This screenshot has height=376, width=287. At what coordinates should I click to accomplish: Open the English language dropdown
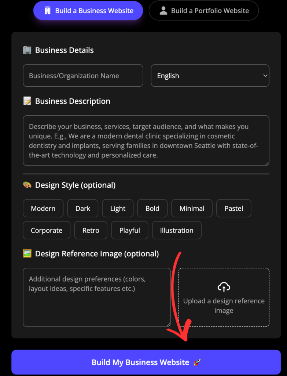pyautogui.click(x=210, y=76)
